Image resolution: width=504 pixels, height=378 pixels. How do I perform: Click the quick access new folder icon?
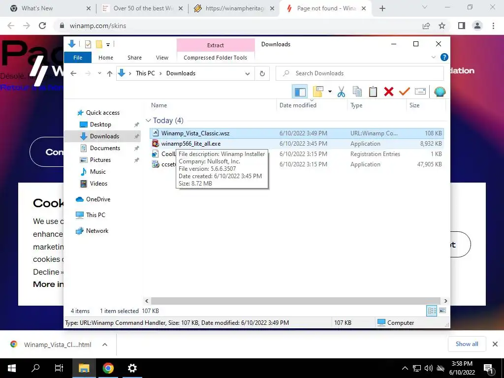[x=99, y=44]
